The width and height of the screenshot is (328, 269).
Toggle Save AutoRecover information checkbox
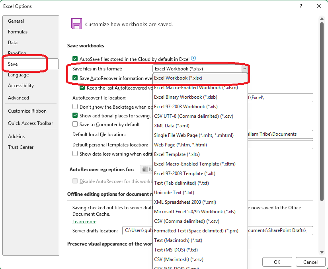point(75,78)
